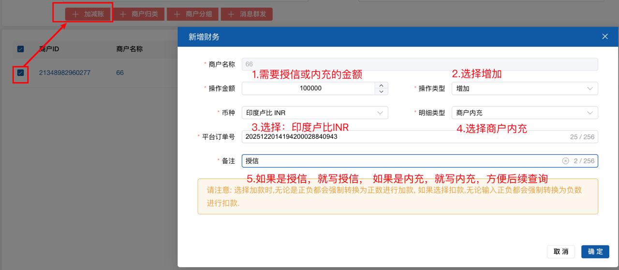Increase 操作金额 with the up arrow
The width and height of the screenshot is (619, 270).
382,85
